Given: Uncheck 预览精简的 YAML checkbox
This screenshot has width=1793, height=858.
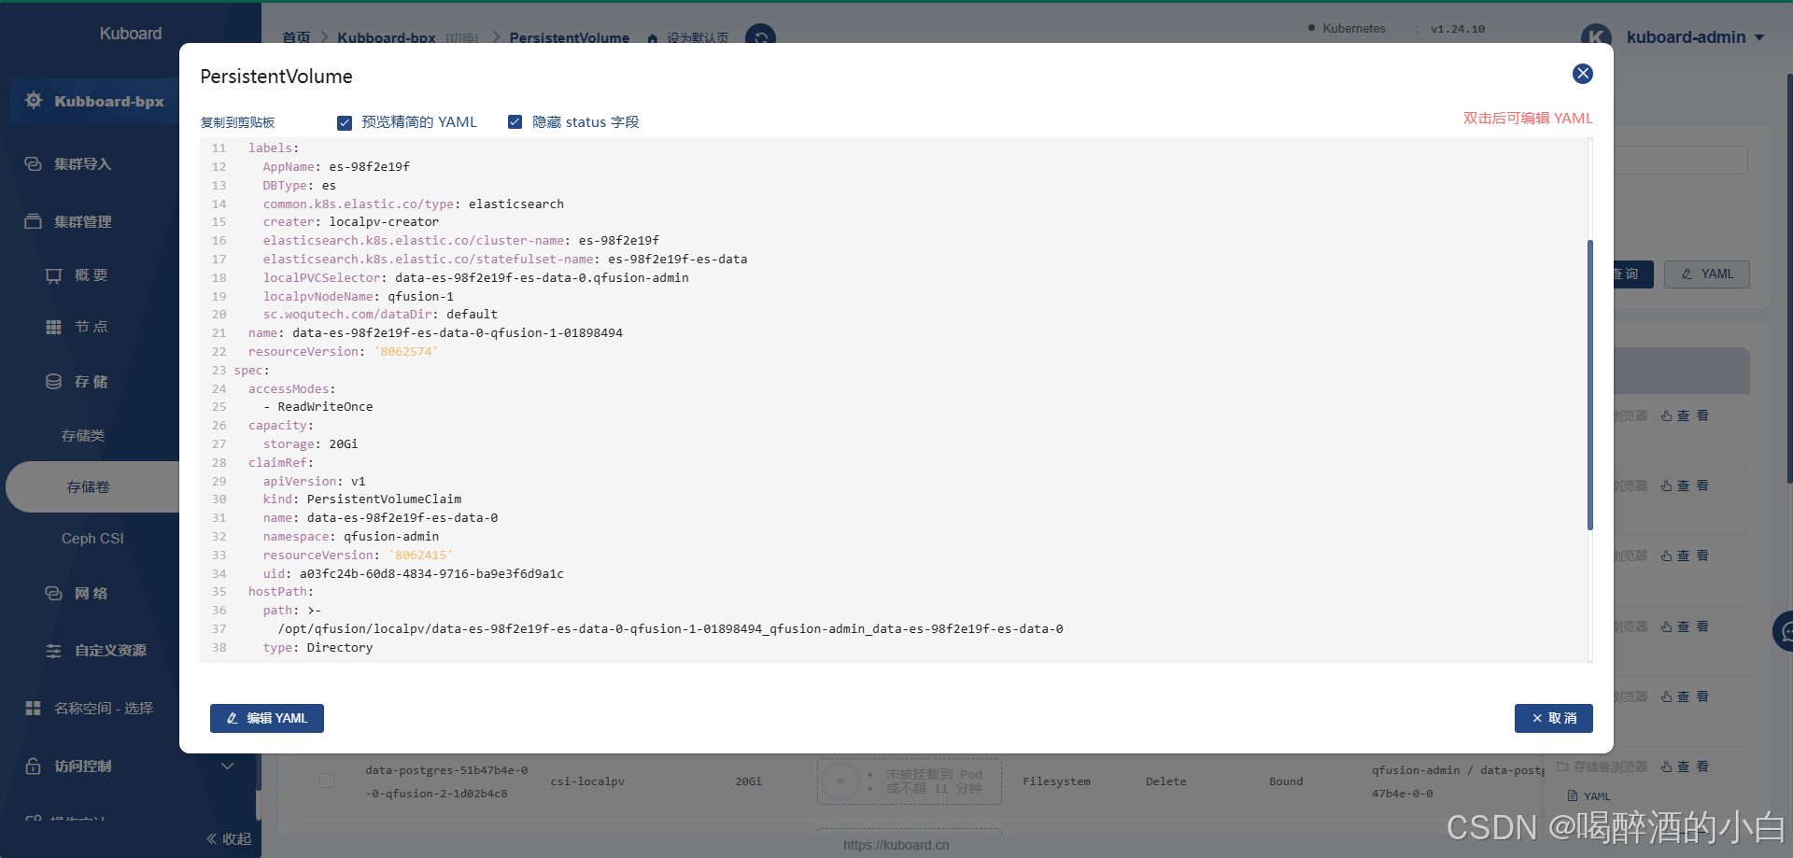Looking at the screenshot, I should 345,122.
